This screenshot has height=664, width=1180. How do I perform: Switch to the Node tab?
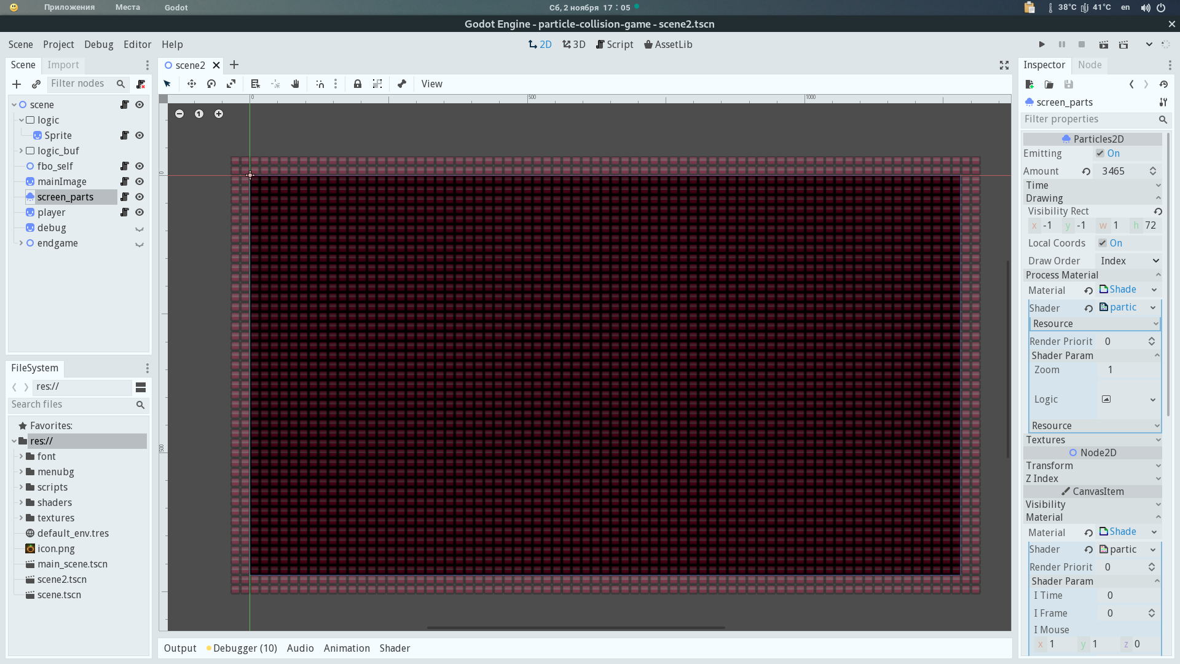tap(1089, 65)
